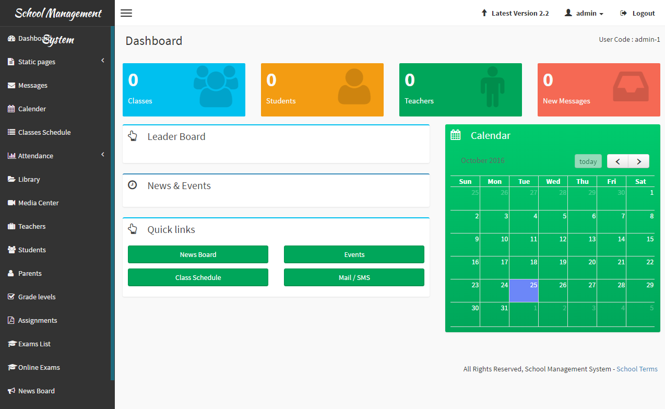Click the Messages envelope icon in sidebar

(x=11, y=85)
